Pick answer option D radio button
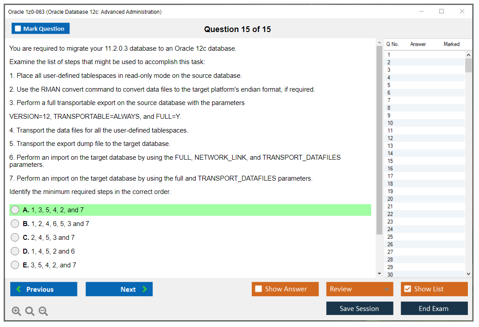The width and height of the screenshot is (479, 327). [15, 251]
